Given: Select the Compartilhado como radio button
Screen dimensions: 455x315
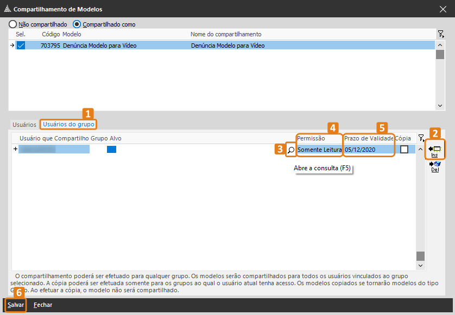Looking at the screenshot, I should point(77,24).
